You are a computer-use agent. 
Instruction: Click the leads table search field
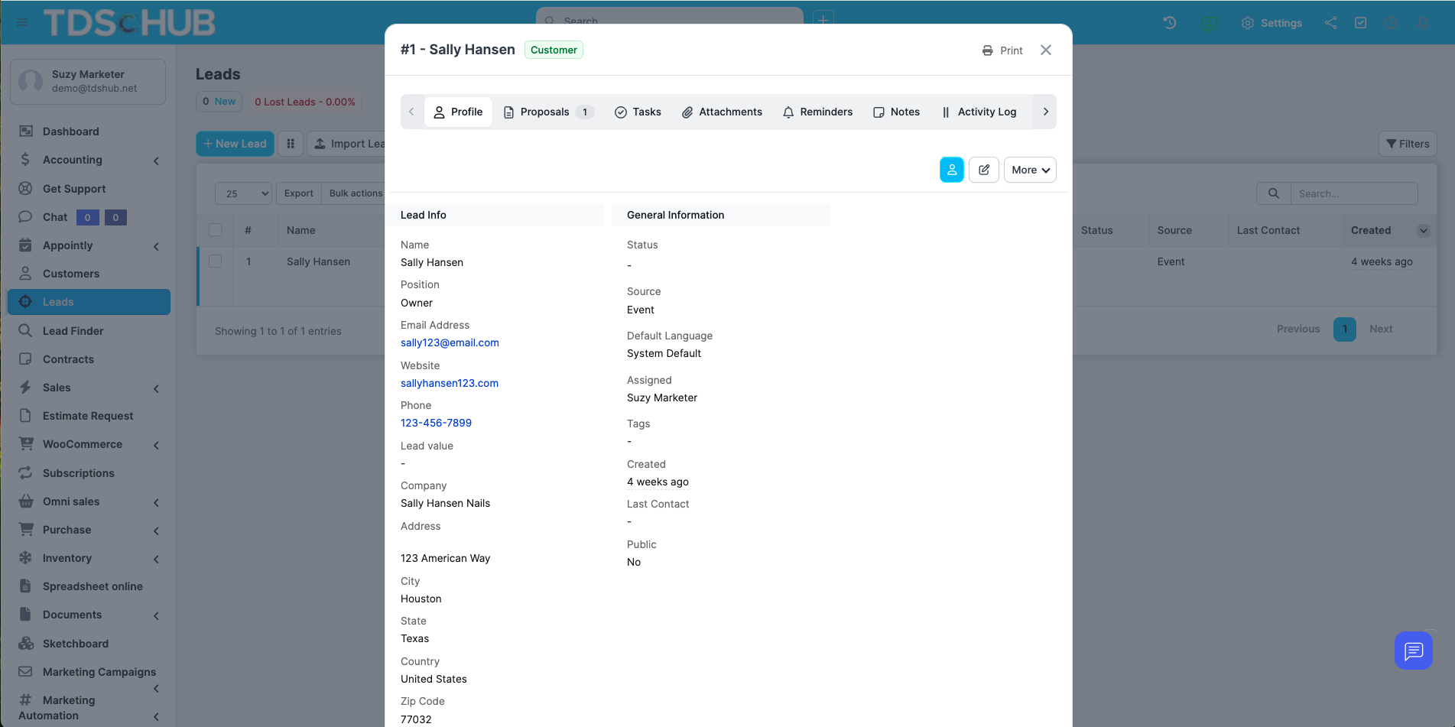point(1353,194)
